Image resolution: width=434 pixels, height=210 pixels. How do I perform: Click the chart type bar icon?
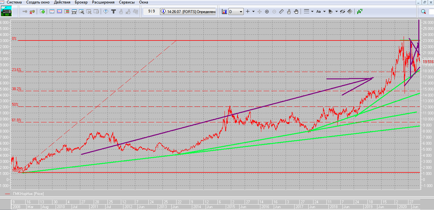point(224,12)
